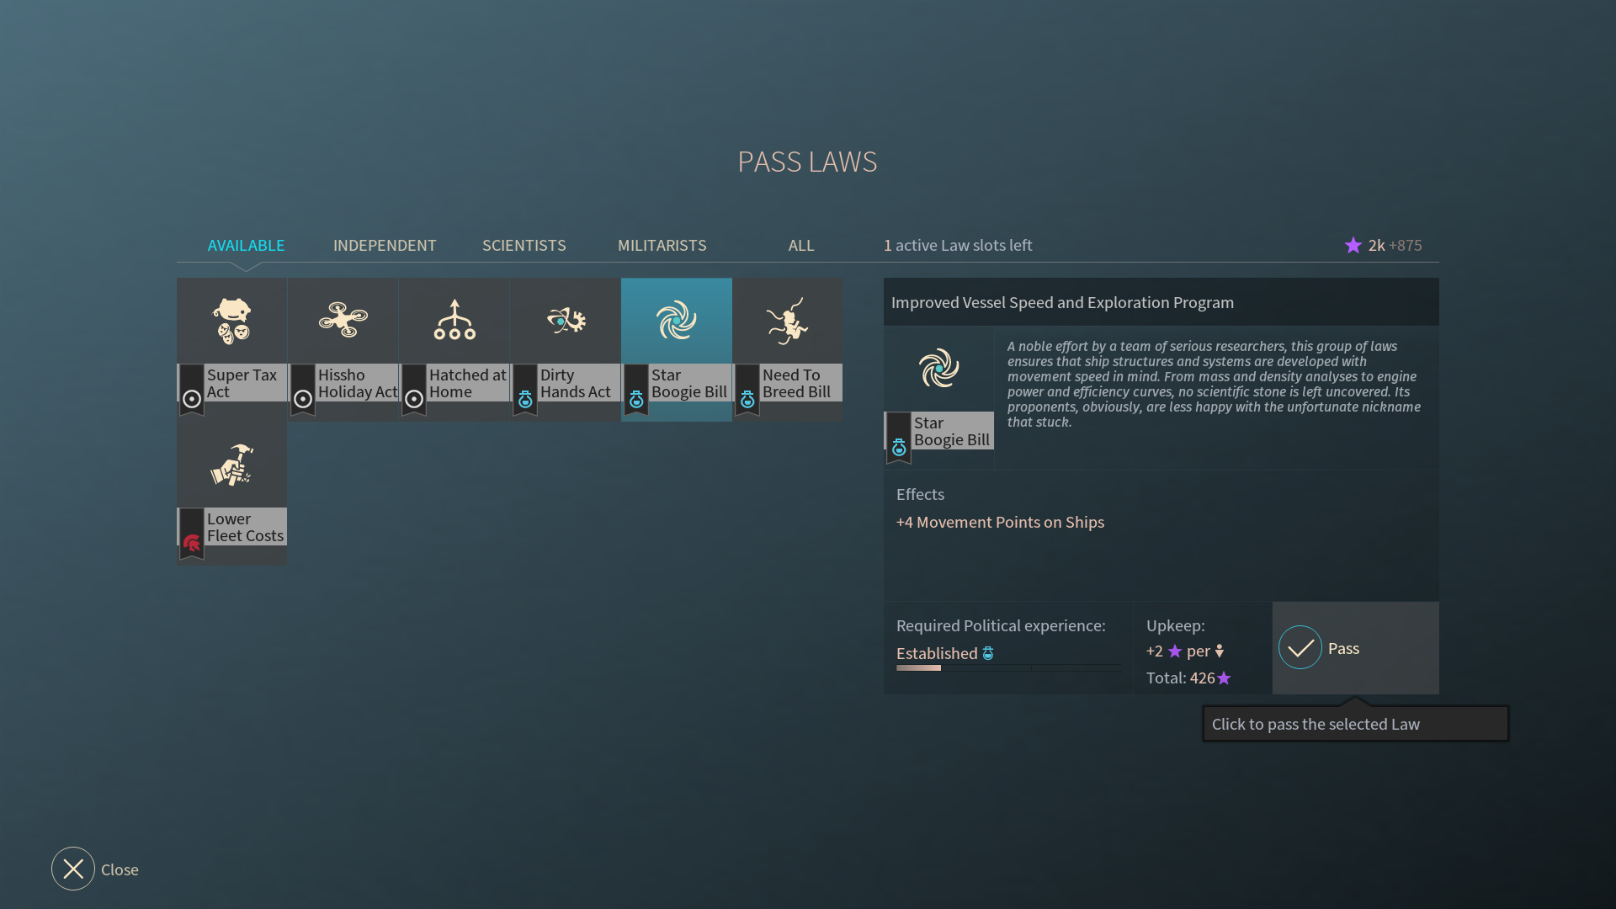Click the Pass checkmark circle icon

(1300, 648)
